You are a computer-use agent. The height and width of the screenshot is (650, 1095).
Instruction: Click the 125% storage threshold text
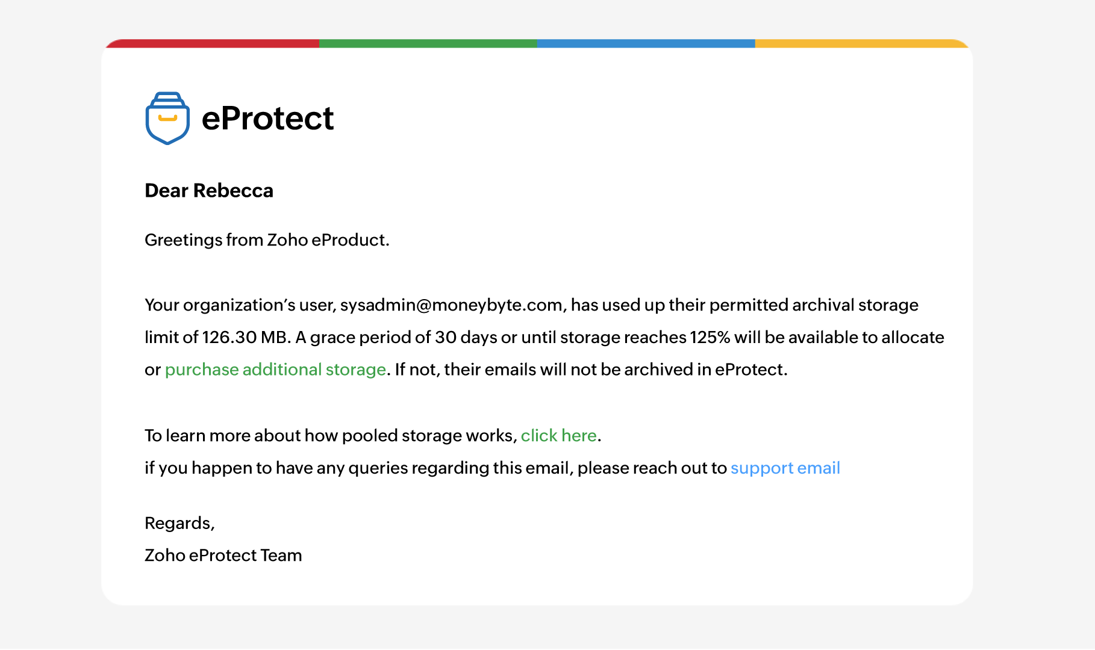point(710,338)
